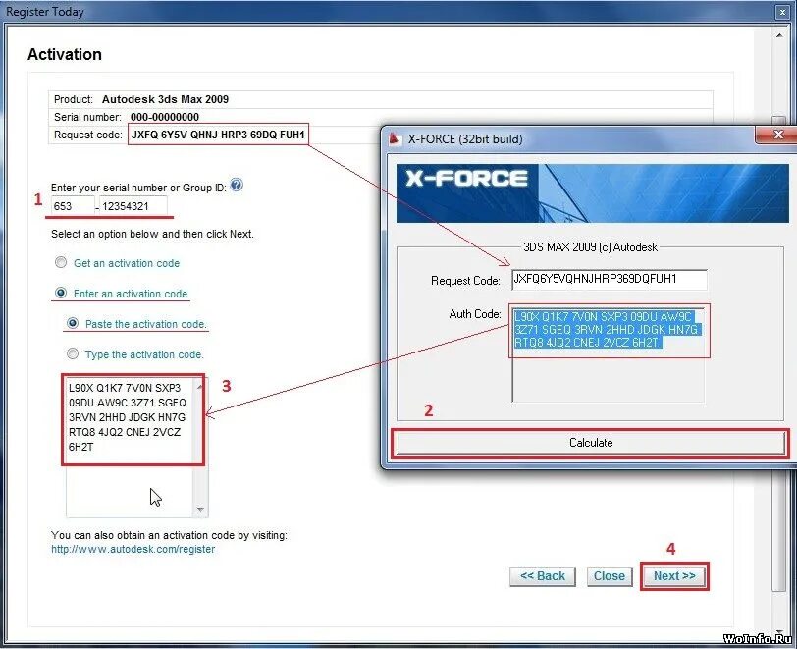This screenshot has height=649, width=797.
Task: Click the Register Today window scroll-up arrow
Action: point(779,35)
